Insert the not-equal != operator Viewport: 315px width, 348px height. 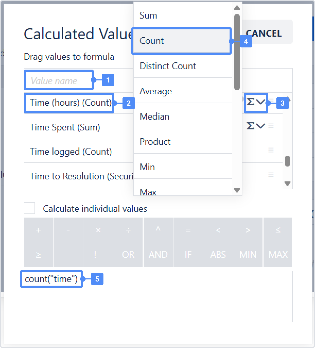tap(98, 255)
